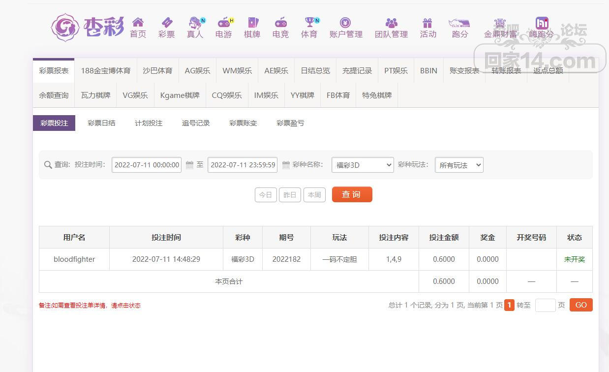Open 账户管理 account management icon
609x372 pixels.
(x=345, y=23)
